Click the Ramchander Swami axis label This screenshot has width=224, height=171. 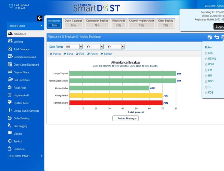click(x=58, y=81)
